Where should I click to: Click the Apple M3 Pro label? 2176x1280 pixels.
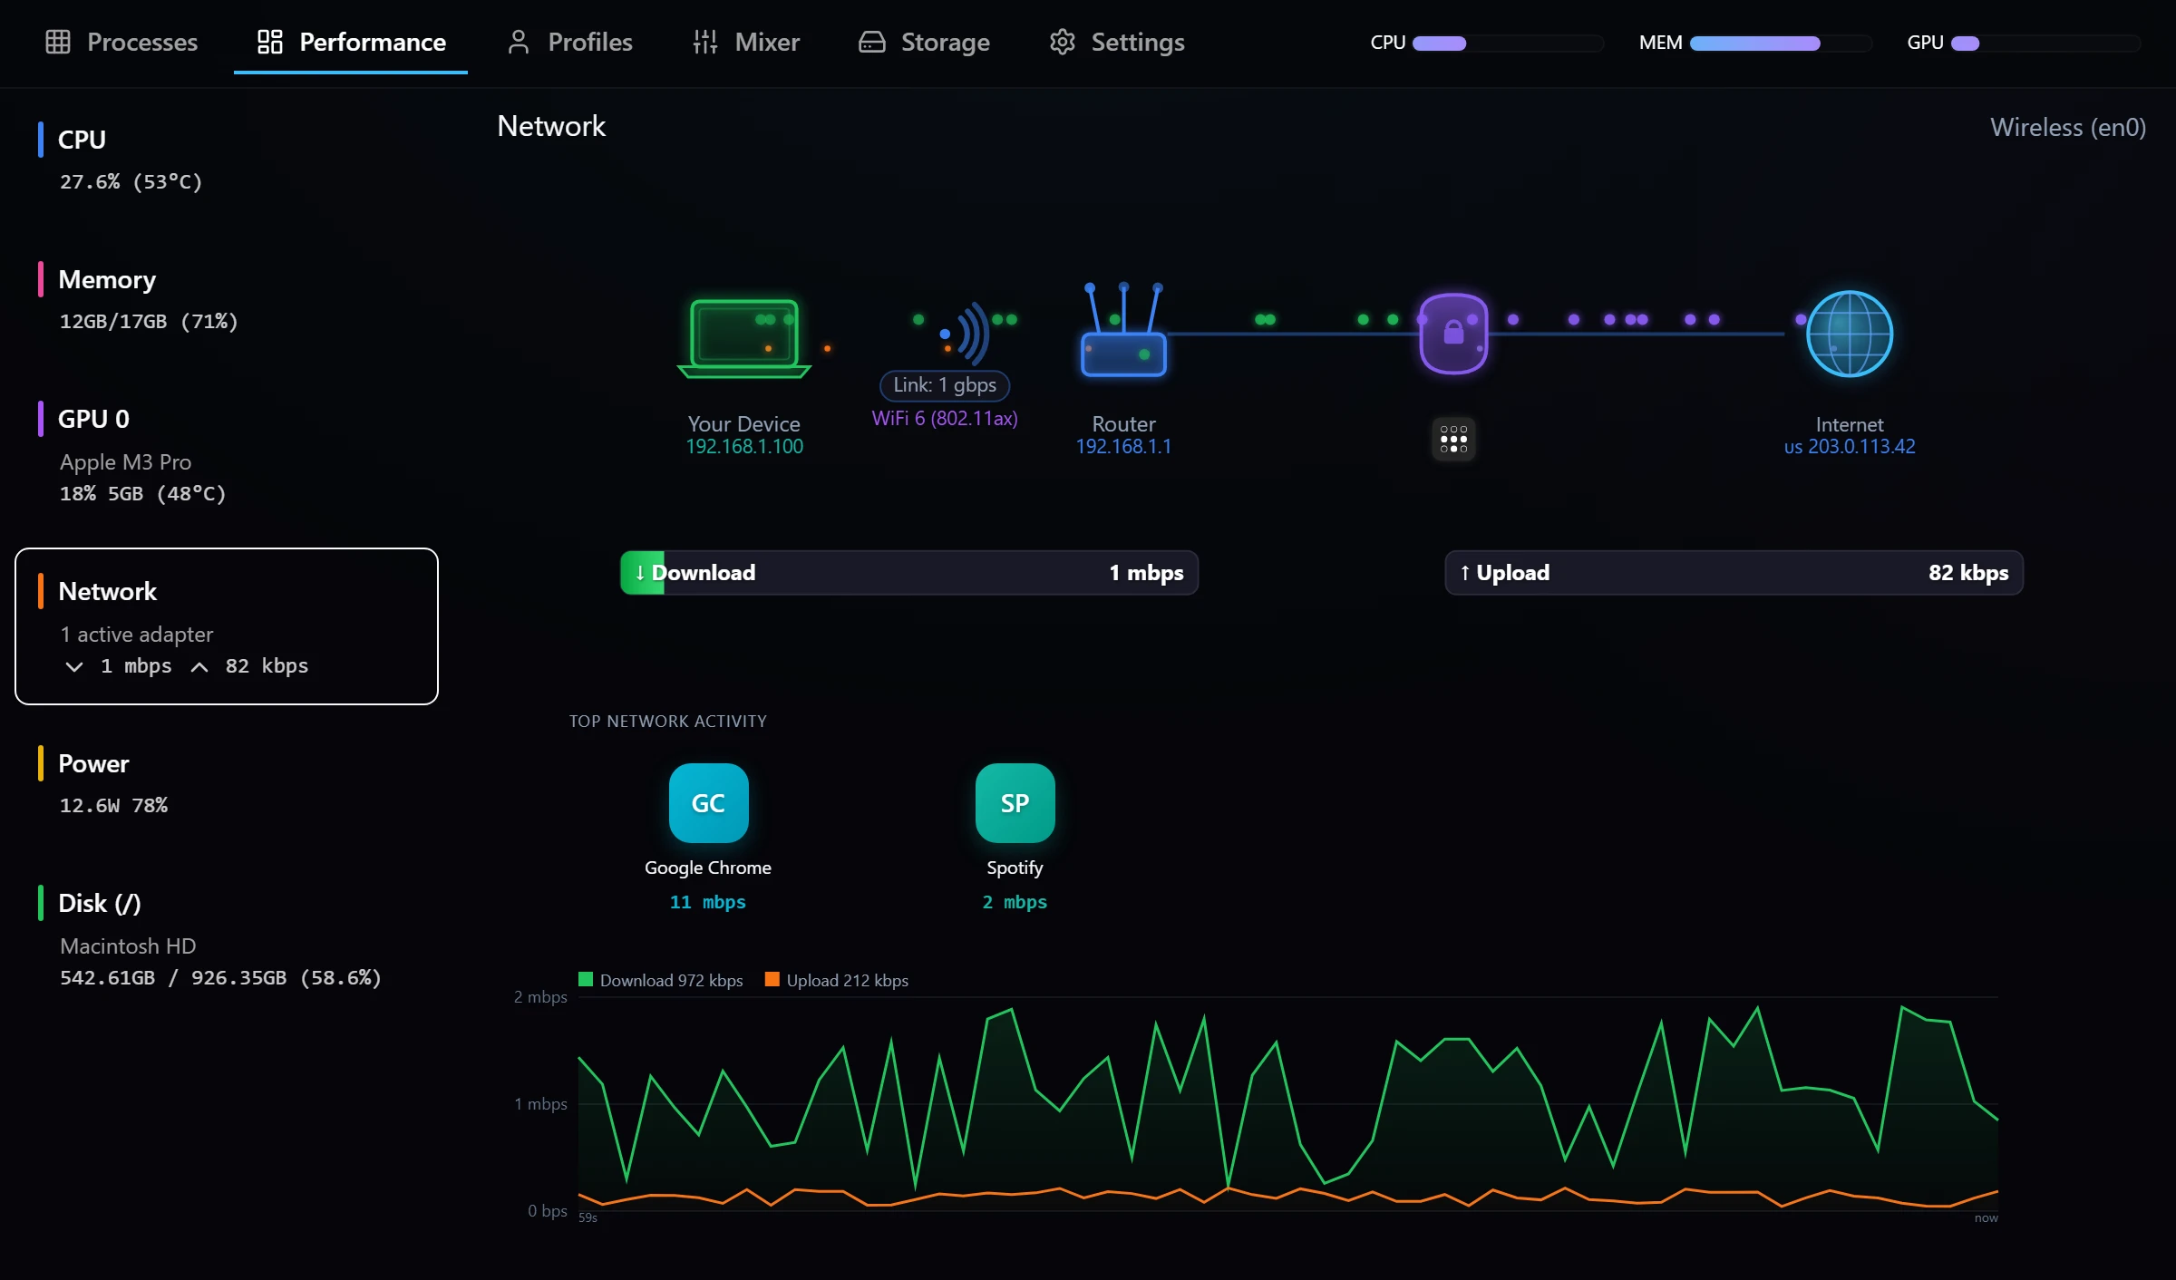[x=125, y=462]
